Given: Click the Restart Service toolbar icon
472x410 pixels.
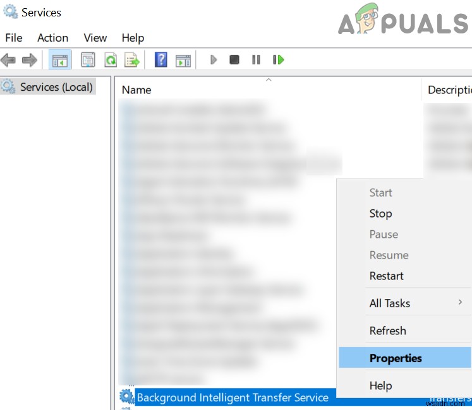Looking at the screenshot, I should [x=278, y=59].
